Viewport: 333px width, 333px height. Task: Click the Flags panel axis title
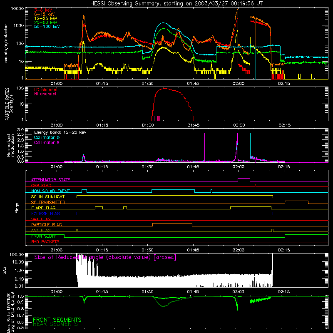click(x=17, y=208)
